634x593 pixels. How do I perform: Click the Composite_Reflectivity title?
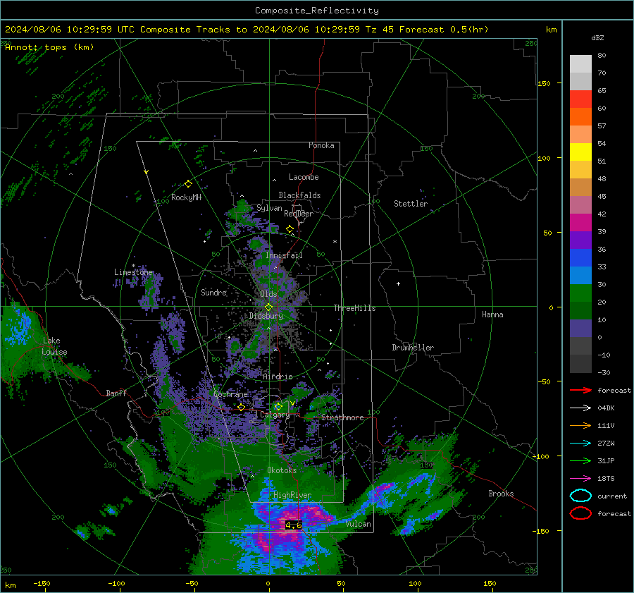(x=317, y=11)
